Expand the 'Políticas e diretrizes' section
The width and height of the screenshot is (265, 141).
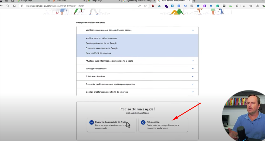(137, 76)
